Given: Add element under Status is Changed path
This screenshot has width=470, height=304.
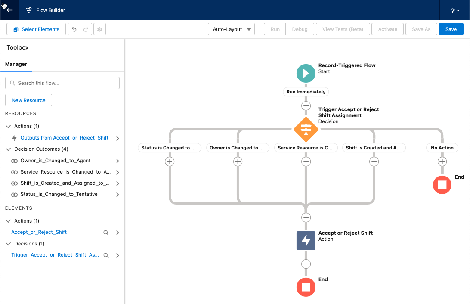Looking at the screenshot, I should [x=170, y=161].
